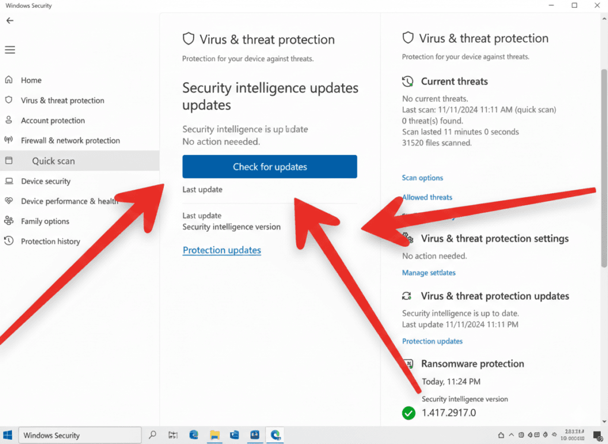This screenshot has width=608, height=444.
Task: Click the Windows Start button on the taskbar
Action: [8, 435]
